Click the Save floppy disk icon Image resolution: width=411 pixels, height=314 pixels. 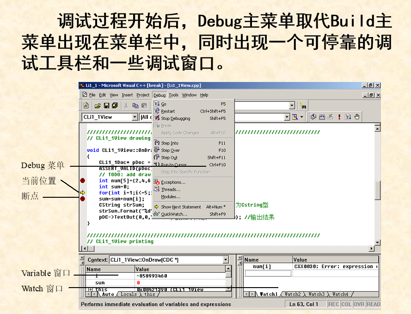click(106, 106)
